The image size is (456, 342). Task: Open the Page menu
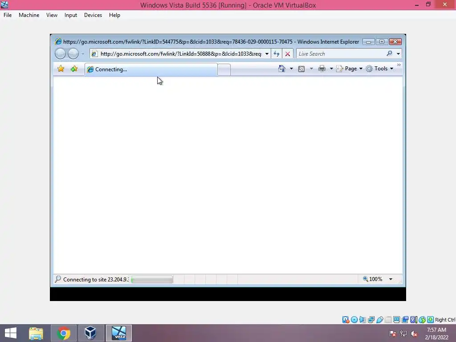pyautogui.click(x=350, y=69)
